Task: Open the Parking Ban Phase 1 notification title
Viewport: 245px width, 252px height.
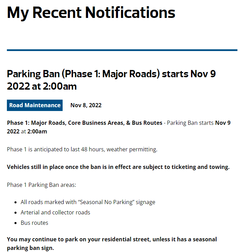Action: click(x=111, y=80)
